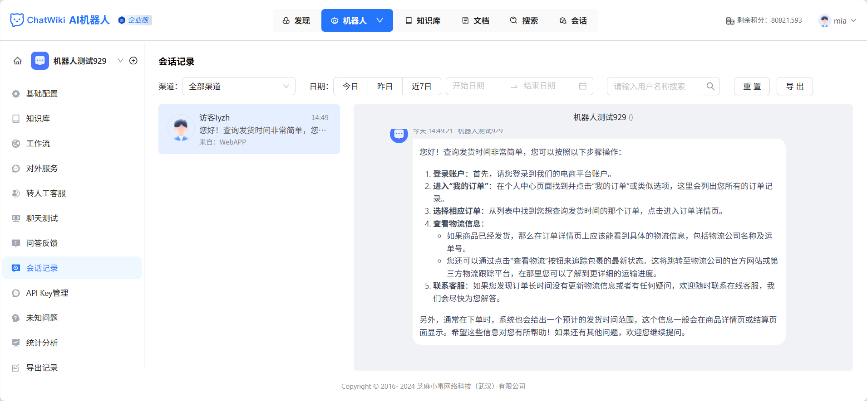Filter conversations by 近7日

tap(422, 86)
